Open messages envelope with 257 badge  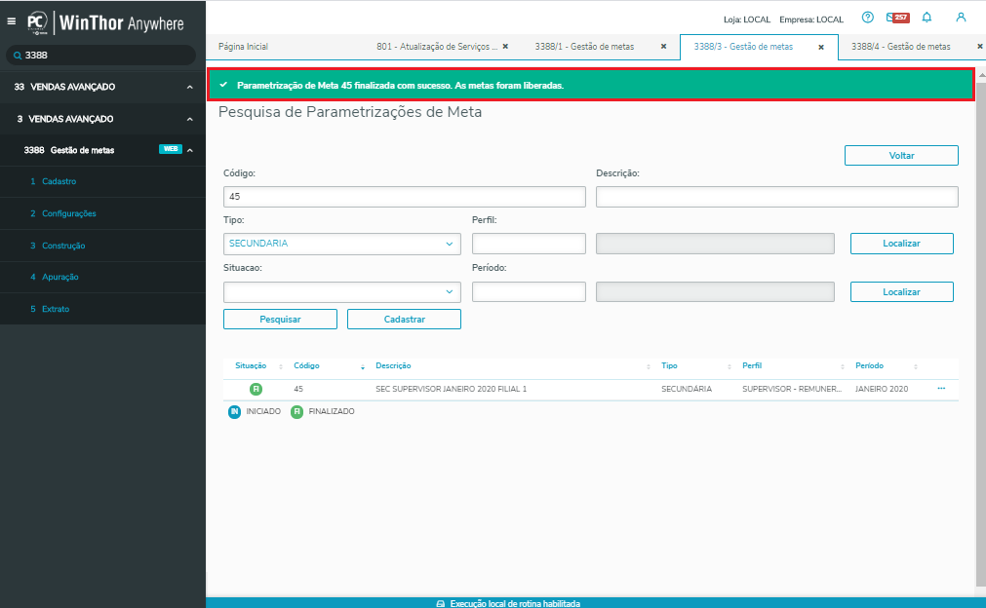point(898,18)
